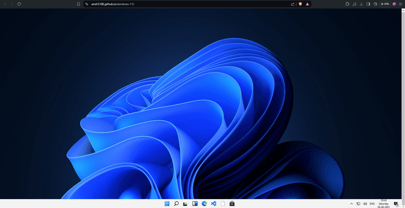
Task: Open the browser hamburger menu
Action: click(x=401, y=4)
